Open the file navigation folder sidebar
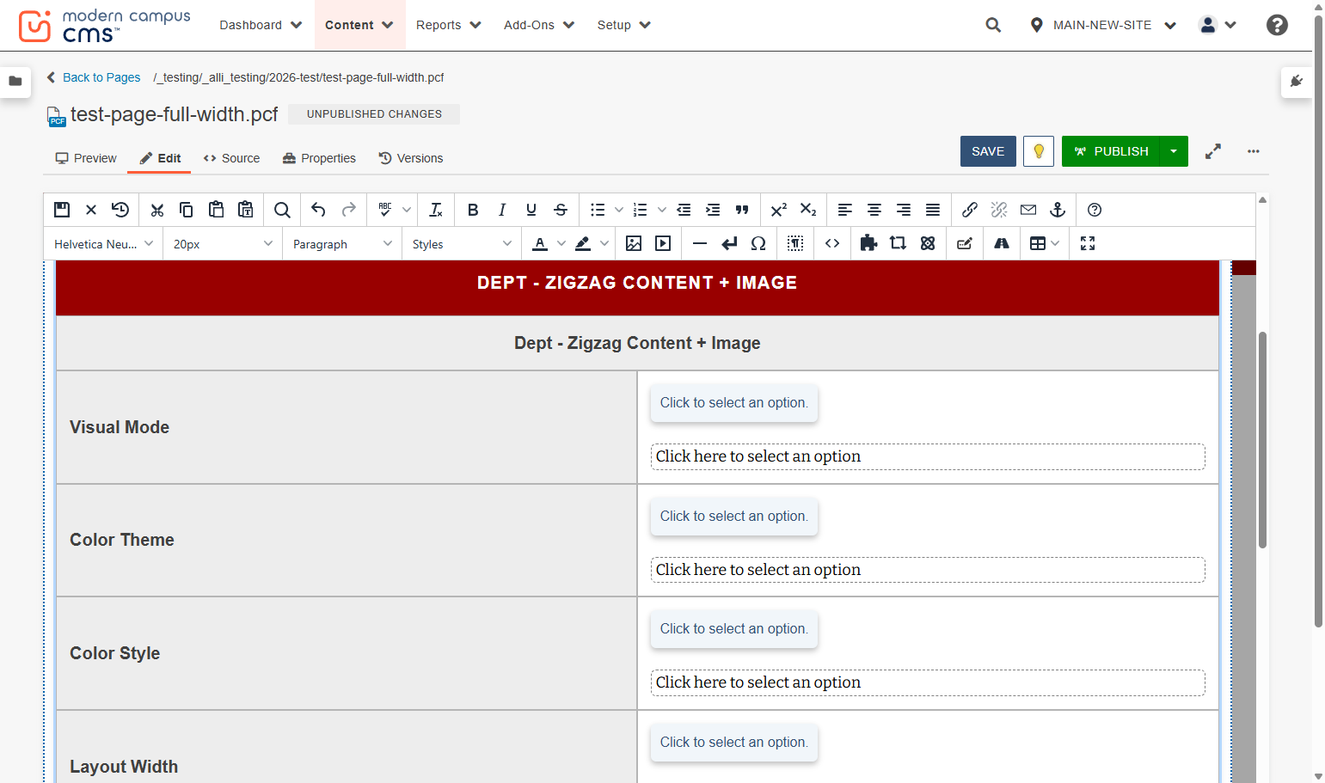Viewport: 1325px width, 783px height. tap(15, 82)
